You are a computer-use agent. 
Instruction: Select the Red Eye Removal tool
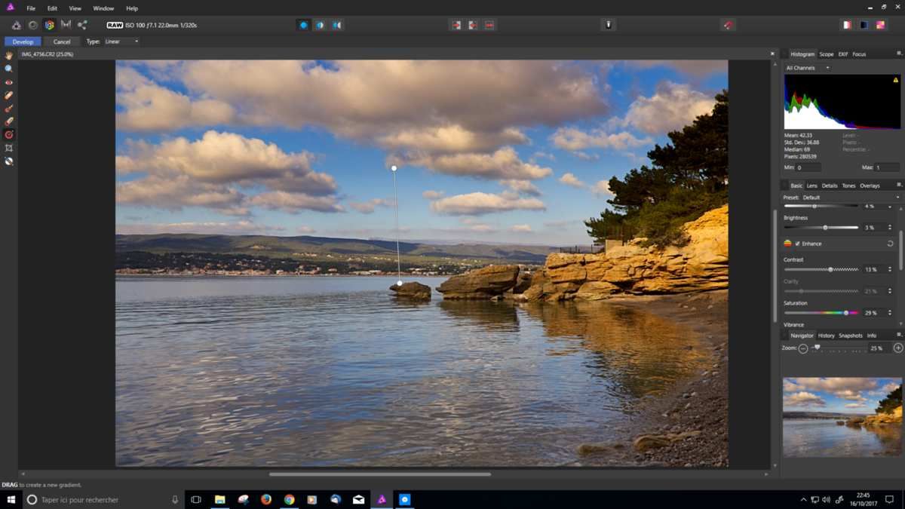tap(9, 82)
